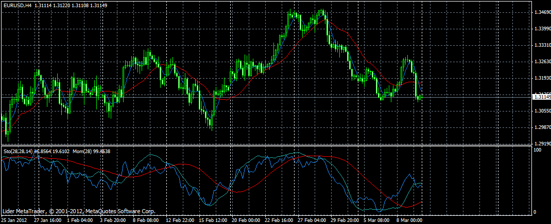Click the 25 Jan 2012 date label
Viewport: 551px width, 224px height.
13,220
